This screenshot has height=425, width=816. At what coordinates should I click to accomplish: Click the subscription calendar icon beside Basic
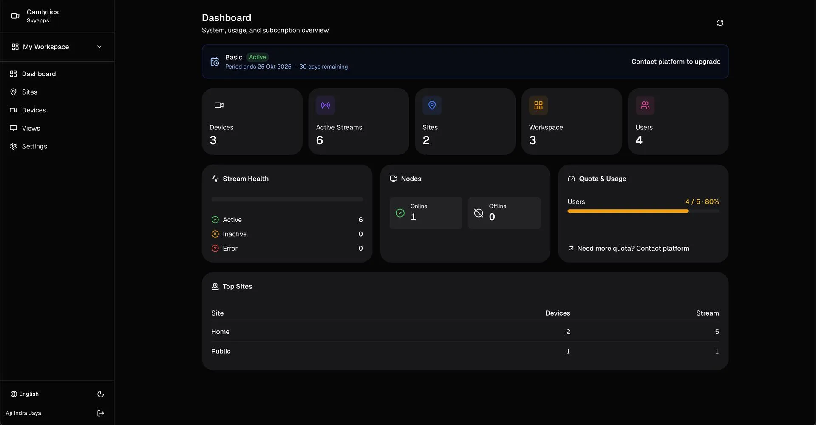pyautogui.click(x=215, y=62)
